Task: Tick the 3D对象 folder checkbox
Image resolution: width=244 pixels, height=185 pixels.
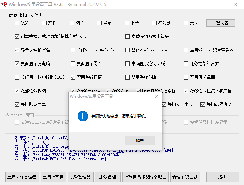Action: [154, 23]
